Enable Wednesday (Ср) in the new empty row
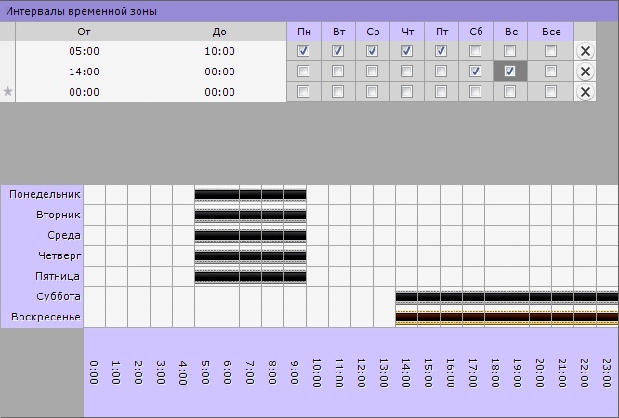Screen dimensions: 619x418 tap(372, 91)
